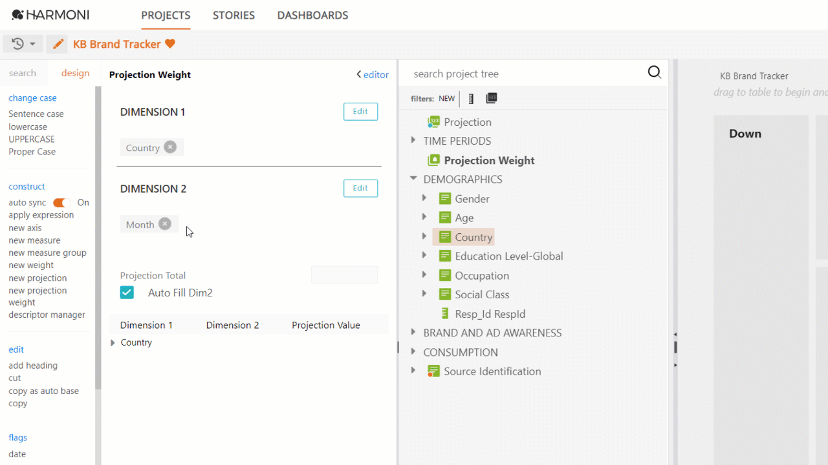Switch to the search tab
The width and height of the screenshot is (828, 465).
click(23, 73)
